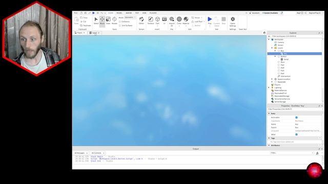This screenshot has width=328, height=184.
Task: Open the Assistant button
Action: click(x=254, y=13)
